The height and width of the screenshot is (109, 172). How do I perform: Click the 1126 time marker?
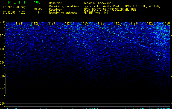click(101, 23)
